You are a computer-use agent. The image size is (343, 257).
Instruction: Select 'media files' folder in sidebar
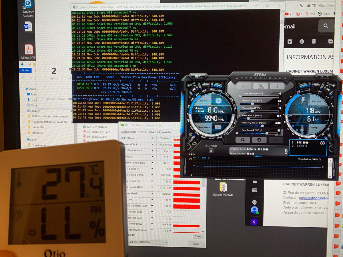[35, 127]
